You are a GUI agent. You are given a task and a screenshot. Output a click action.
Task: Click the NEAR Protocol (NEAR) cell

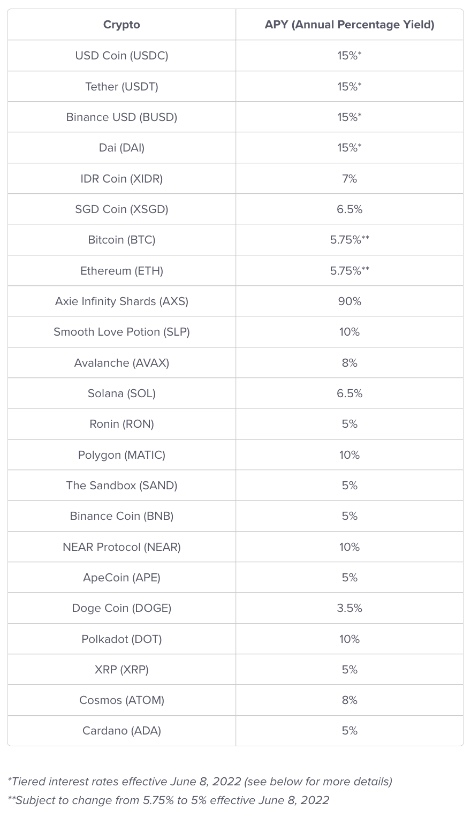click(121, 547)
